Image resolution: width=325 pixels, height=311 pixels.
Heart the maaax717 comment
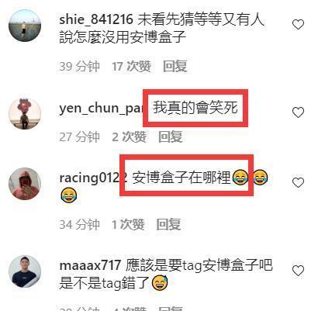298,271
